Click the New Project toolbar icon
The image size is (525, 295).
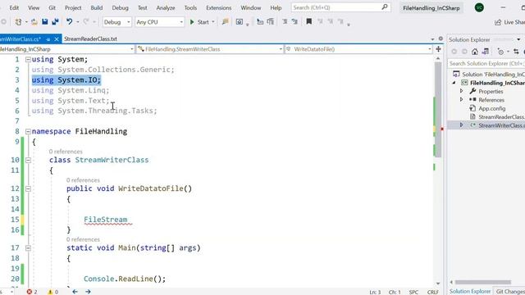[x=18, y=22]
